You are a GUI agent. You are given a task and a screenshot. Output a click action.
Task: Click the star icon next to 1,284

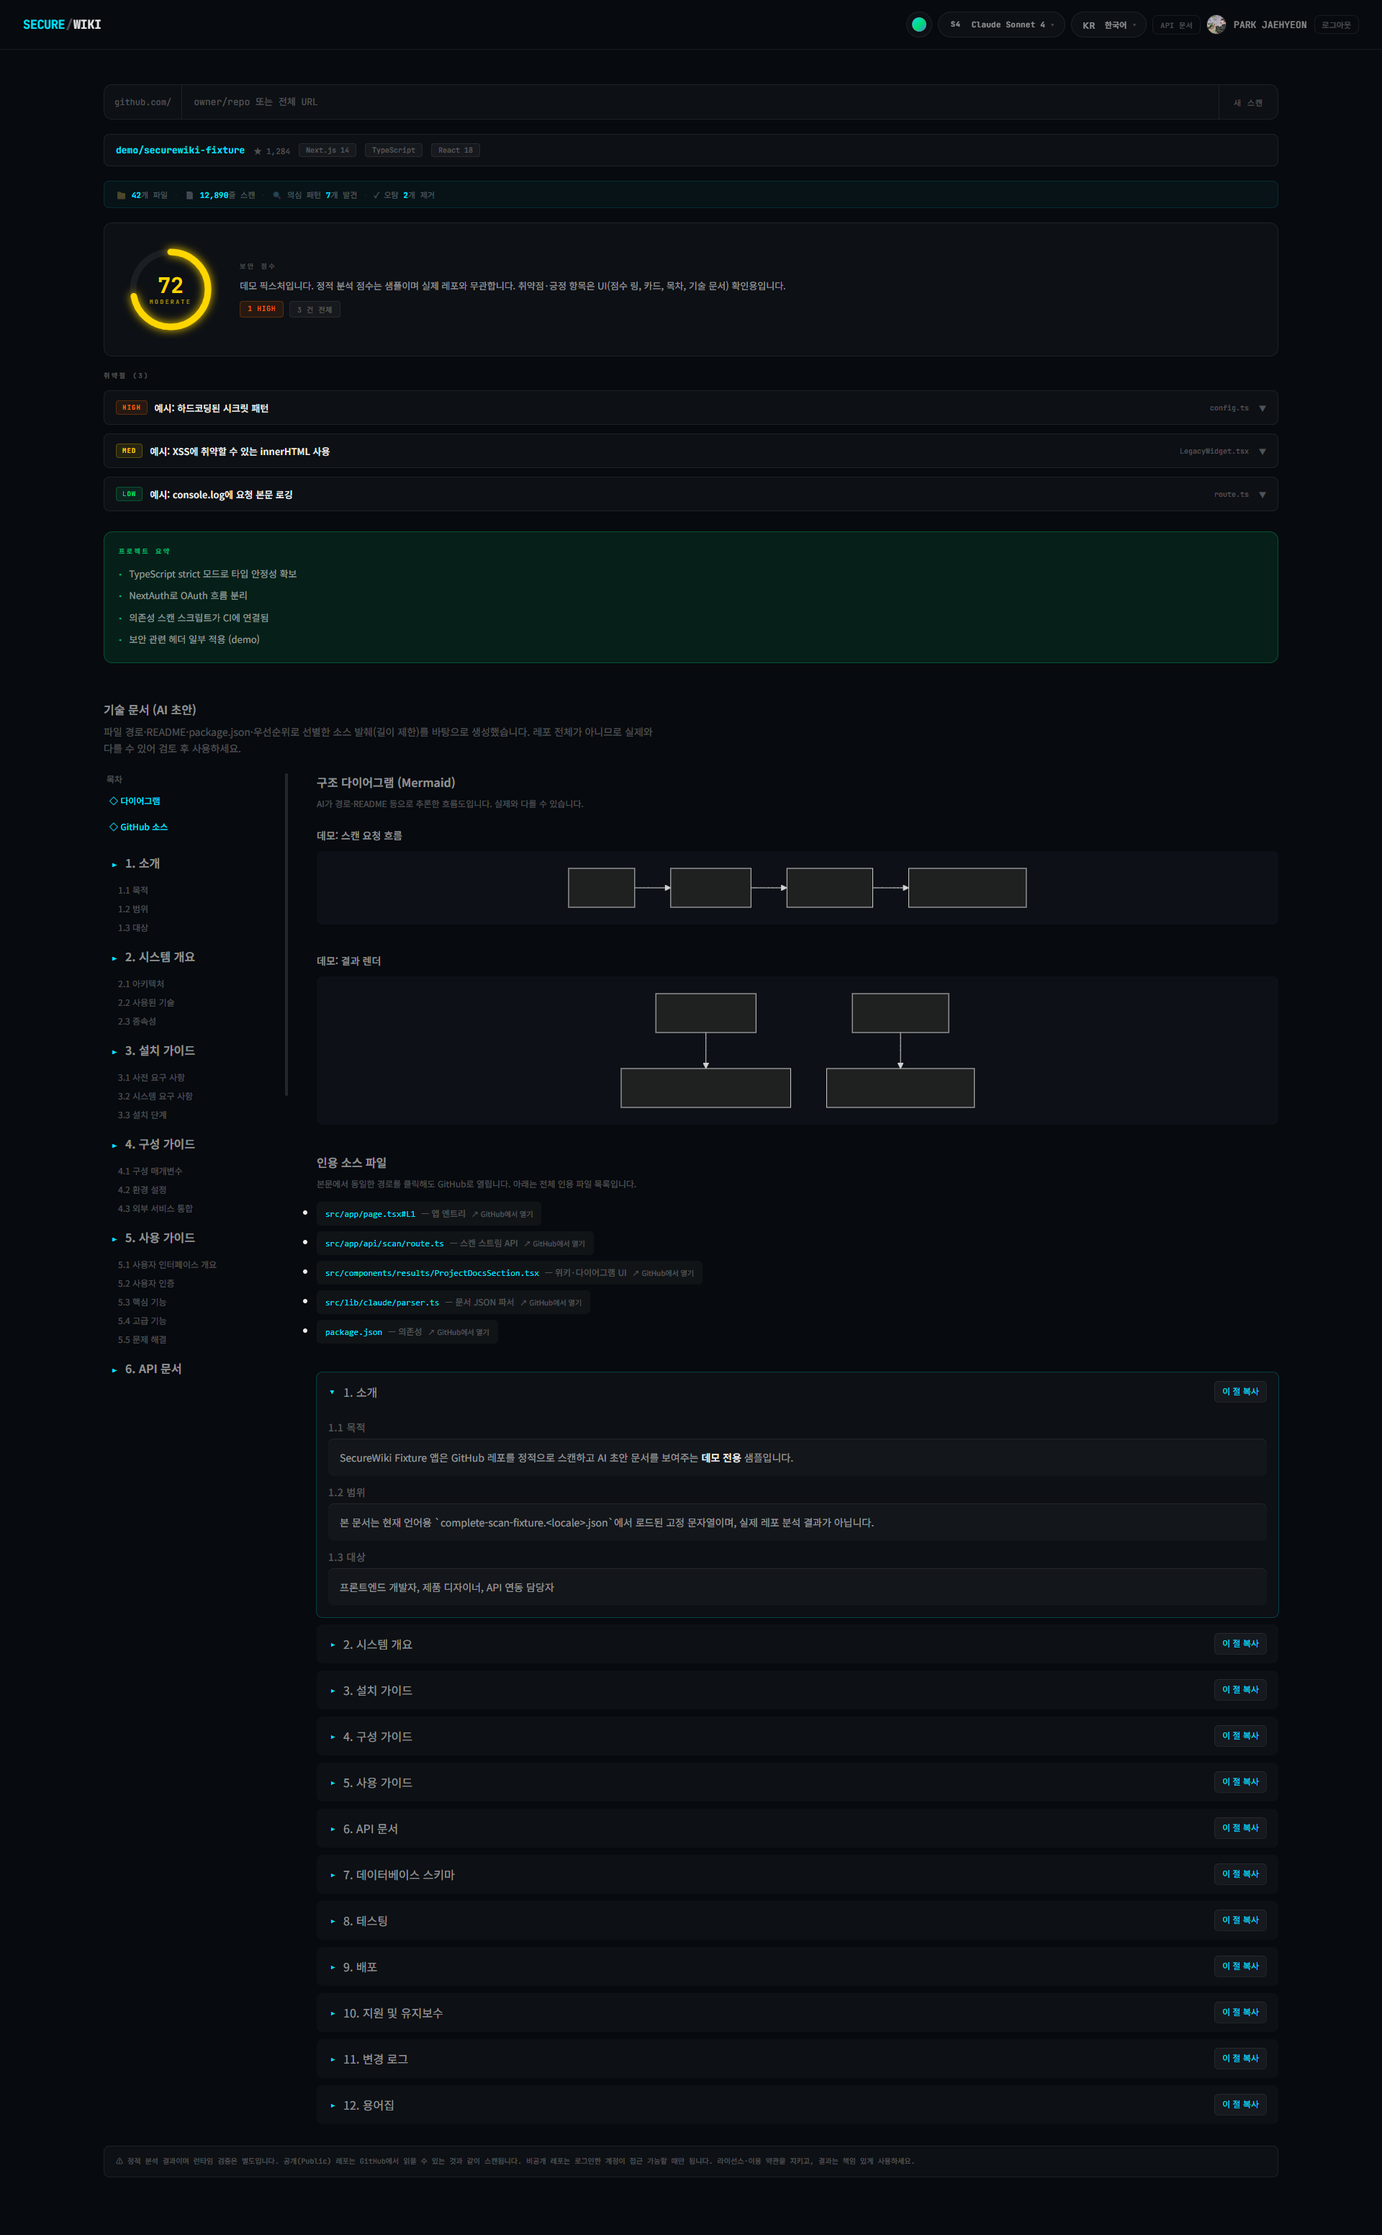(x=258, y=150)
